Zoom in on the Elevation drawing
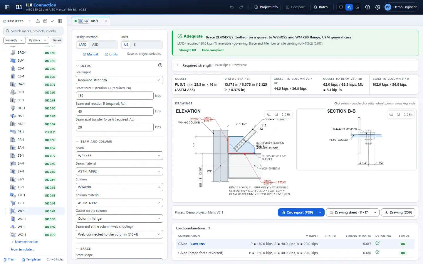The image size is (423, 264). [x=269, y=114]
